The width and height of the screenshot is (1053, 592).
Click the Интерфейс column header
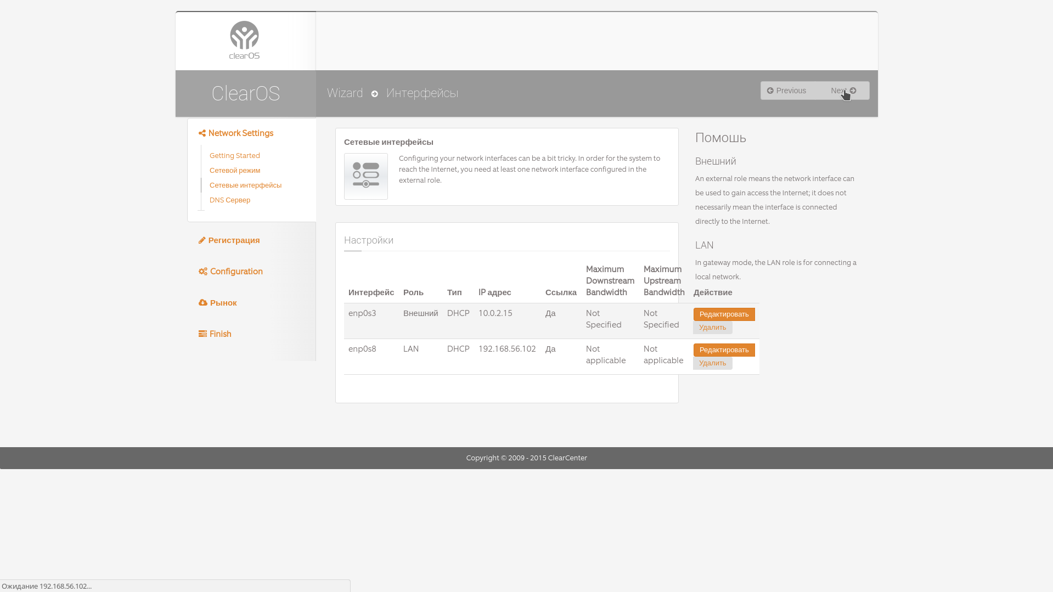tap(371, 292)
